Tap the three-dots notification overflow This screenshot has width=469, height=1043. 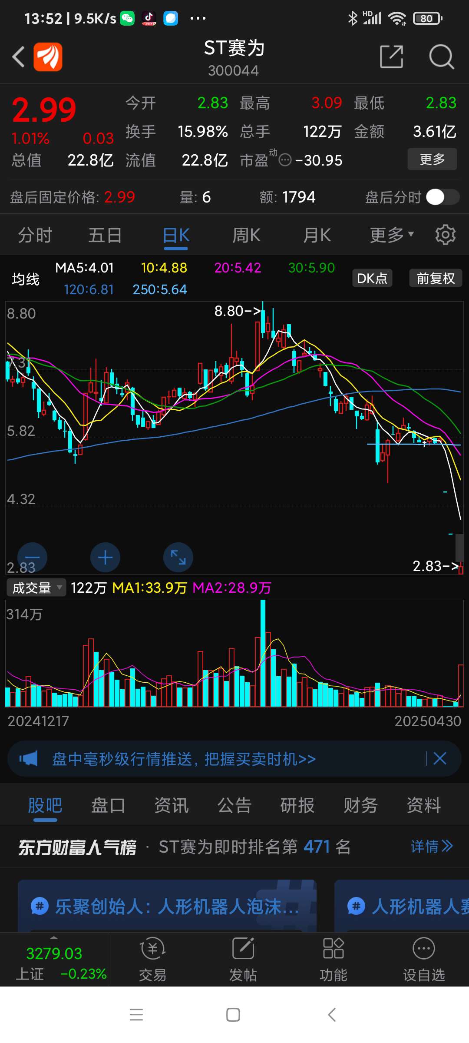coord(198,18)
